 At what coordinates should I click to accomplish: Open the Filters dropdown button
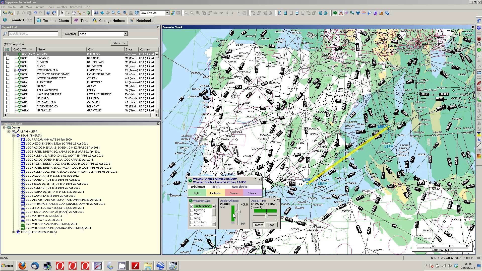point(119,43)
